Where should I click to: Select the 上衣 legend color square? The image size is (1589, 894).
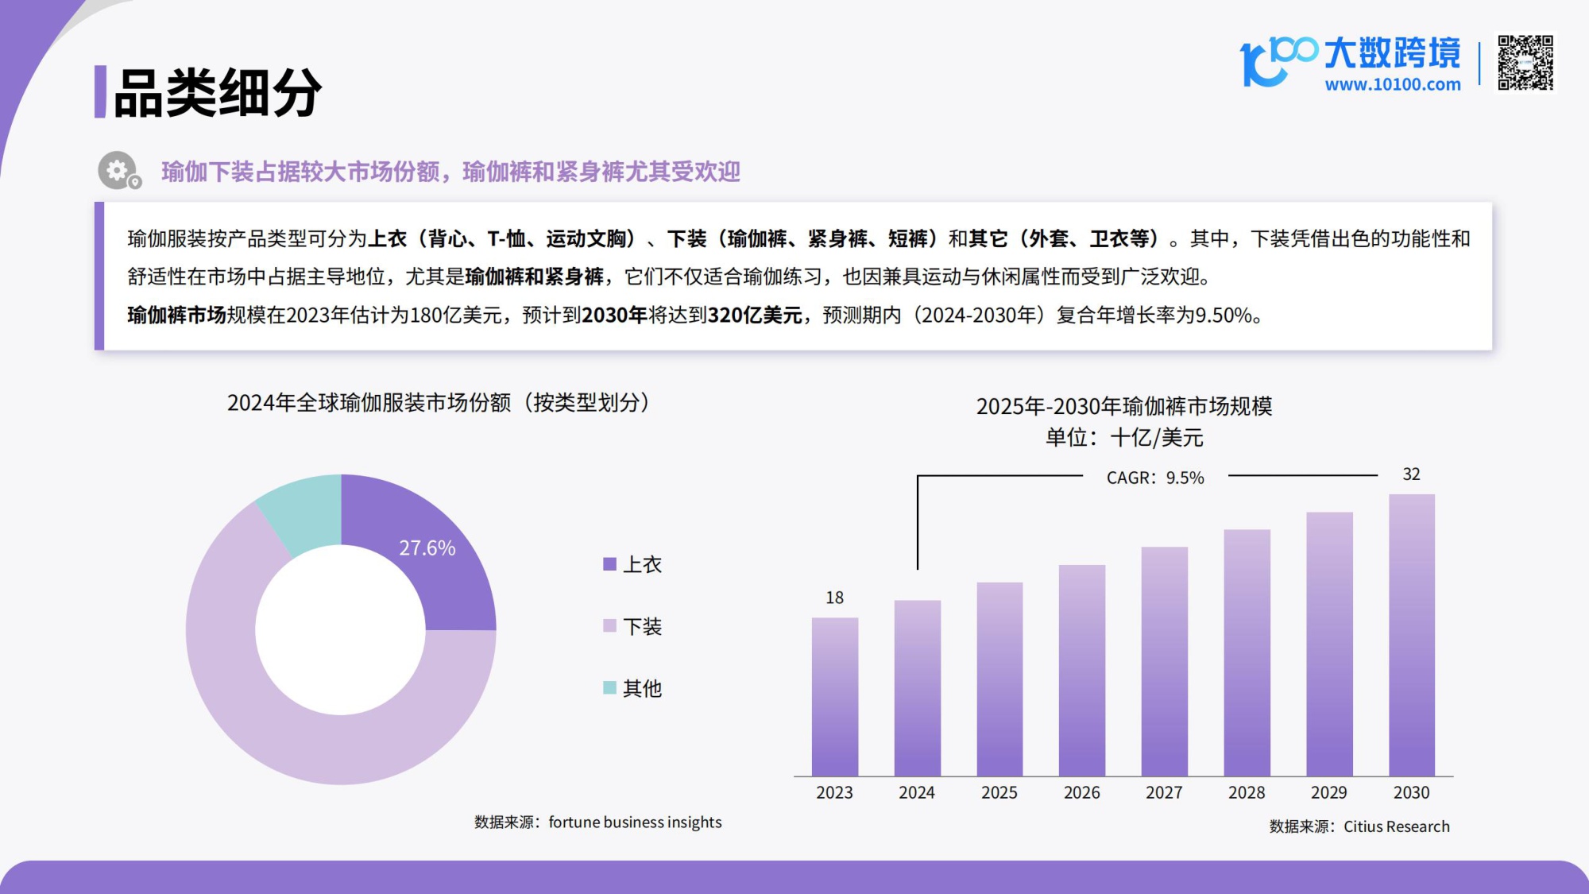tap(609, 564)
